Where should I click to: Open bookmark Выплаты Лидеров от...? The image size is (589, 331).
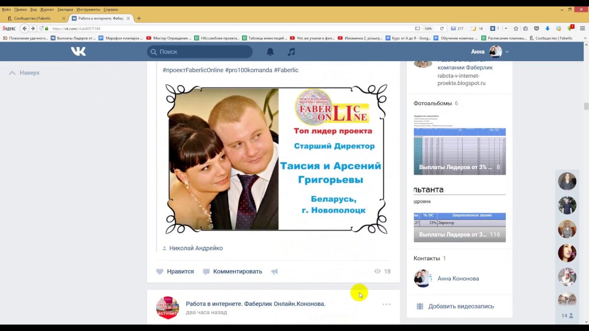pyautogui.click(x=73, y=38)
